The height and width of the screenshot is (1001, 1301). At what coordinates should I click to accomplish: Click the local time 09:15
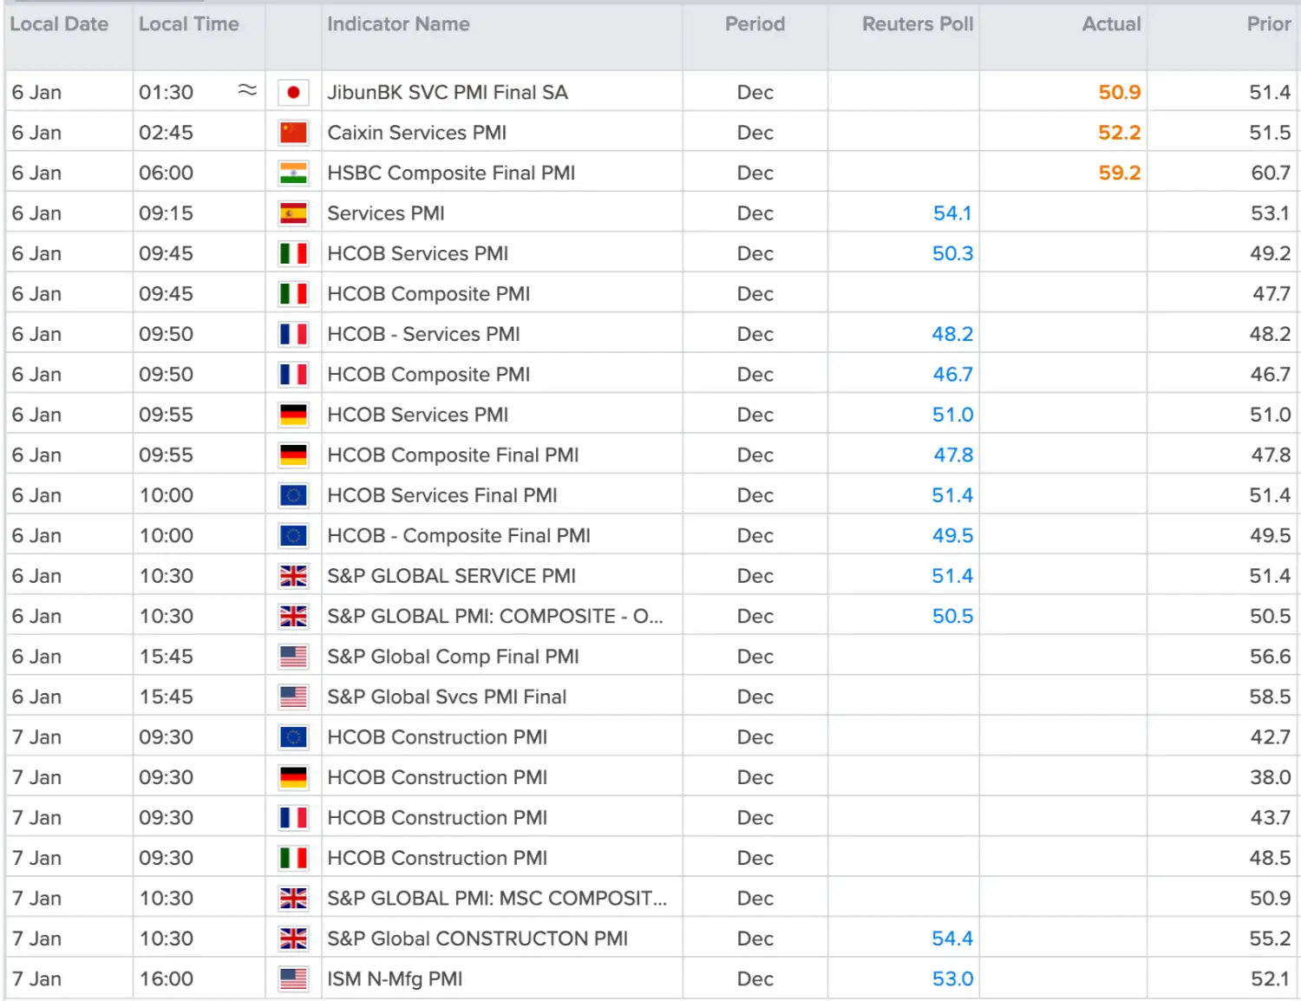(166, 213)
